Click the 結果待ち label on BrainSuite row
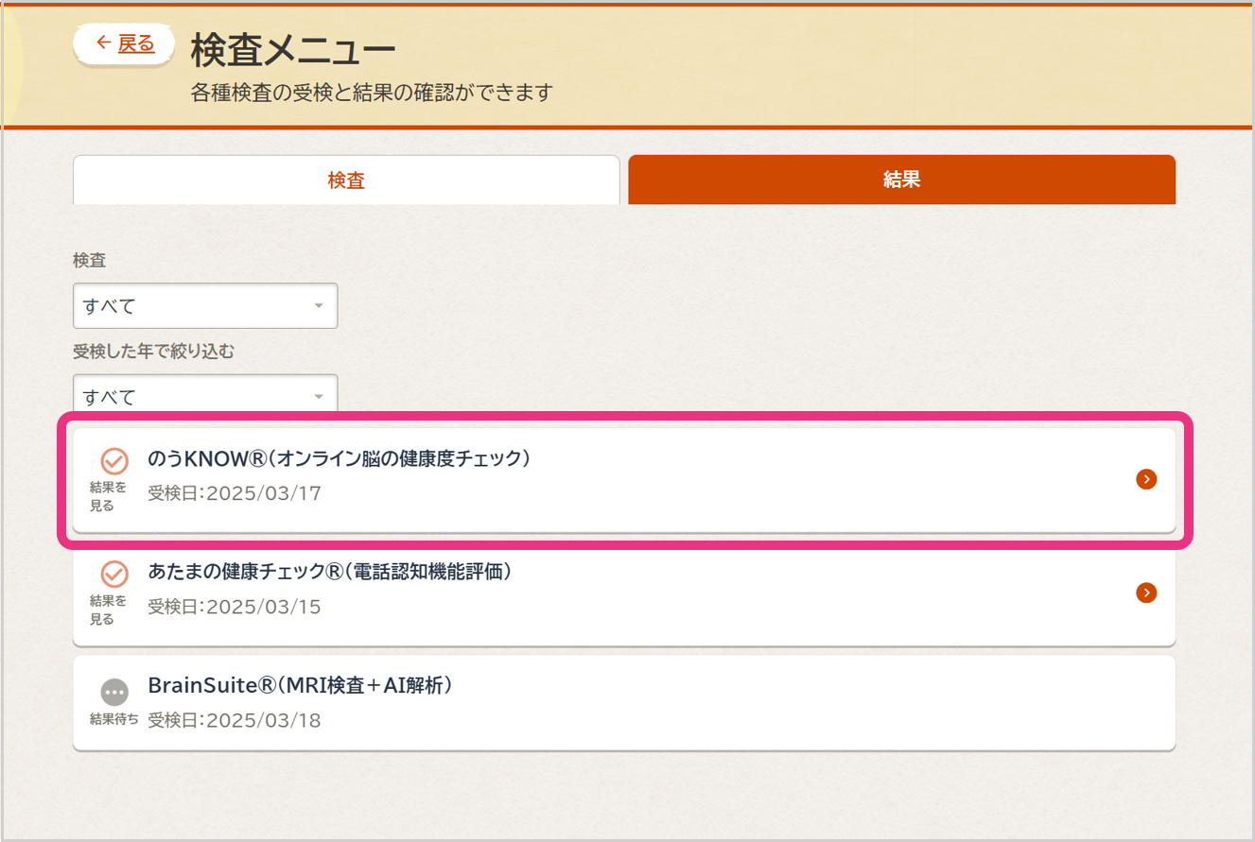Screen dimensions: 1255x842 click(113, 719)
